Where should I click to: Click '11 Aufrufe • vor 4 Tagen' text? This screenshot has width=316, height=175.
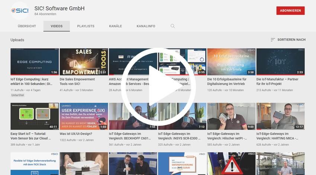25,90
